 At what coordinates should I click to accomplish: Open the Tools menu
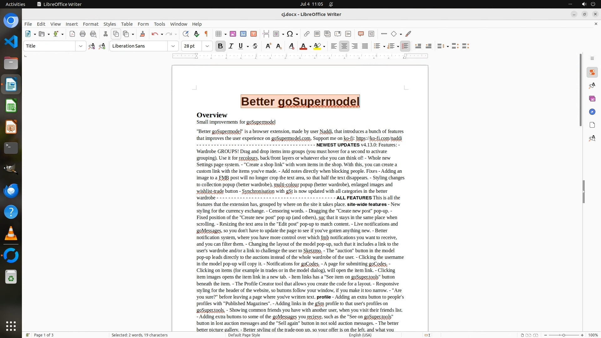click(x=159, y=24)
